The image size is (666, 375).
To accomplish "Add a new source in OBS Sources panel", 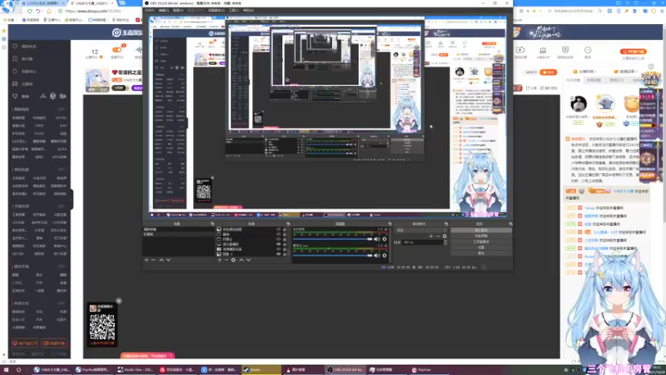I will coord(220,260).
